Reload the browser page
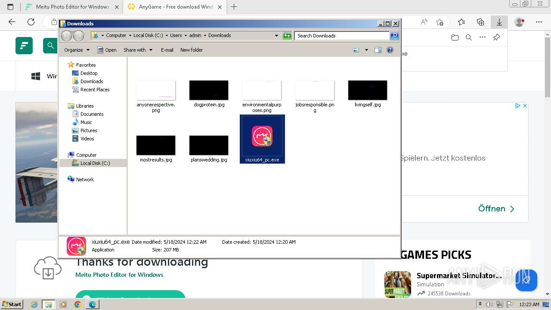551x310 pixels. [x=31, y=22]
